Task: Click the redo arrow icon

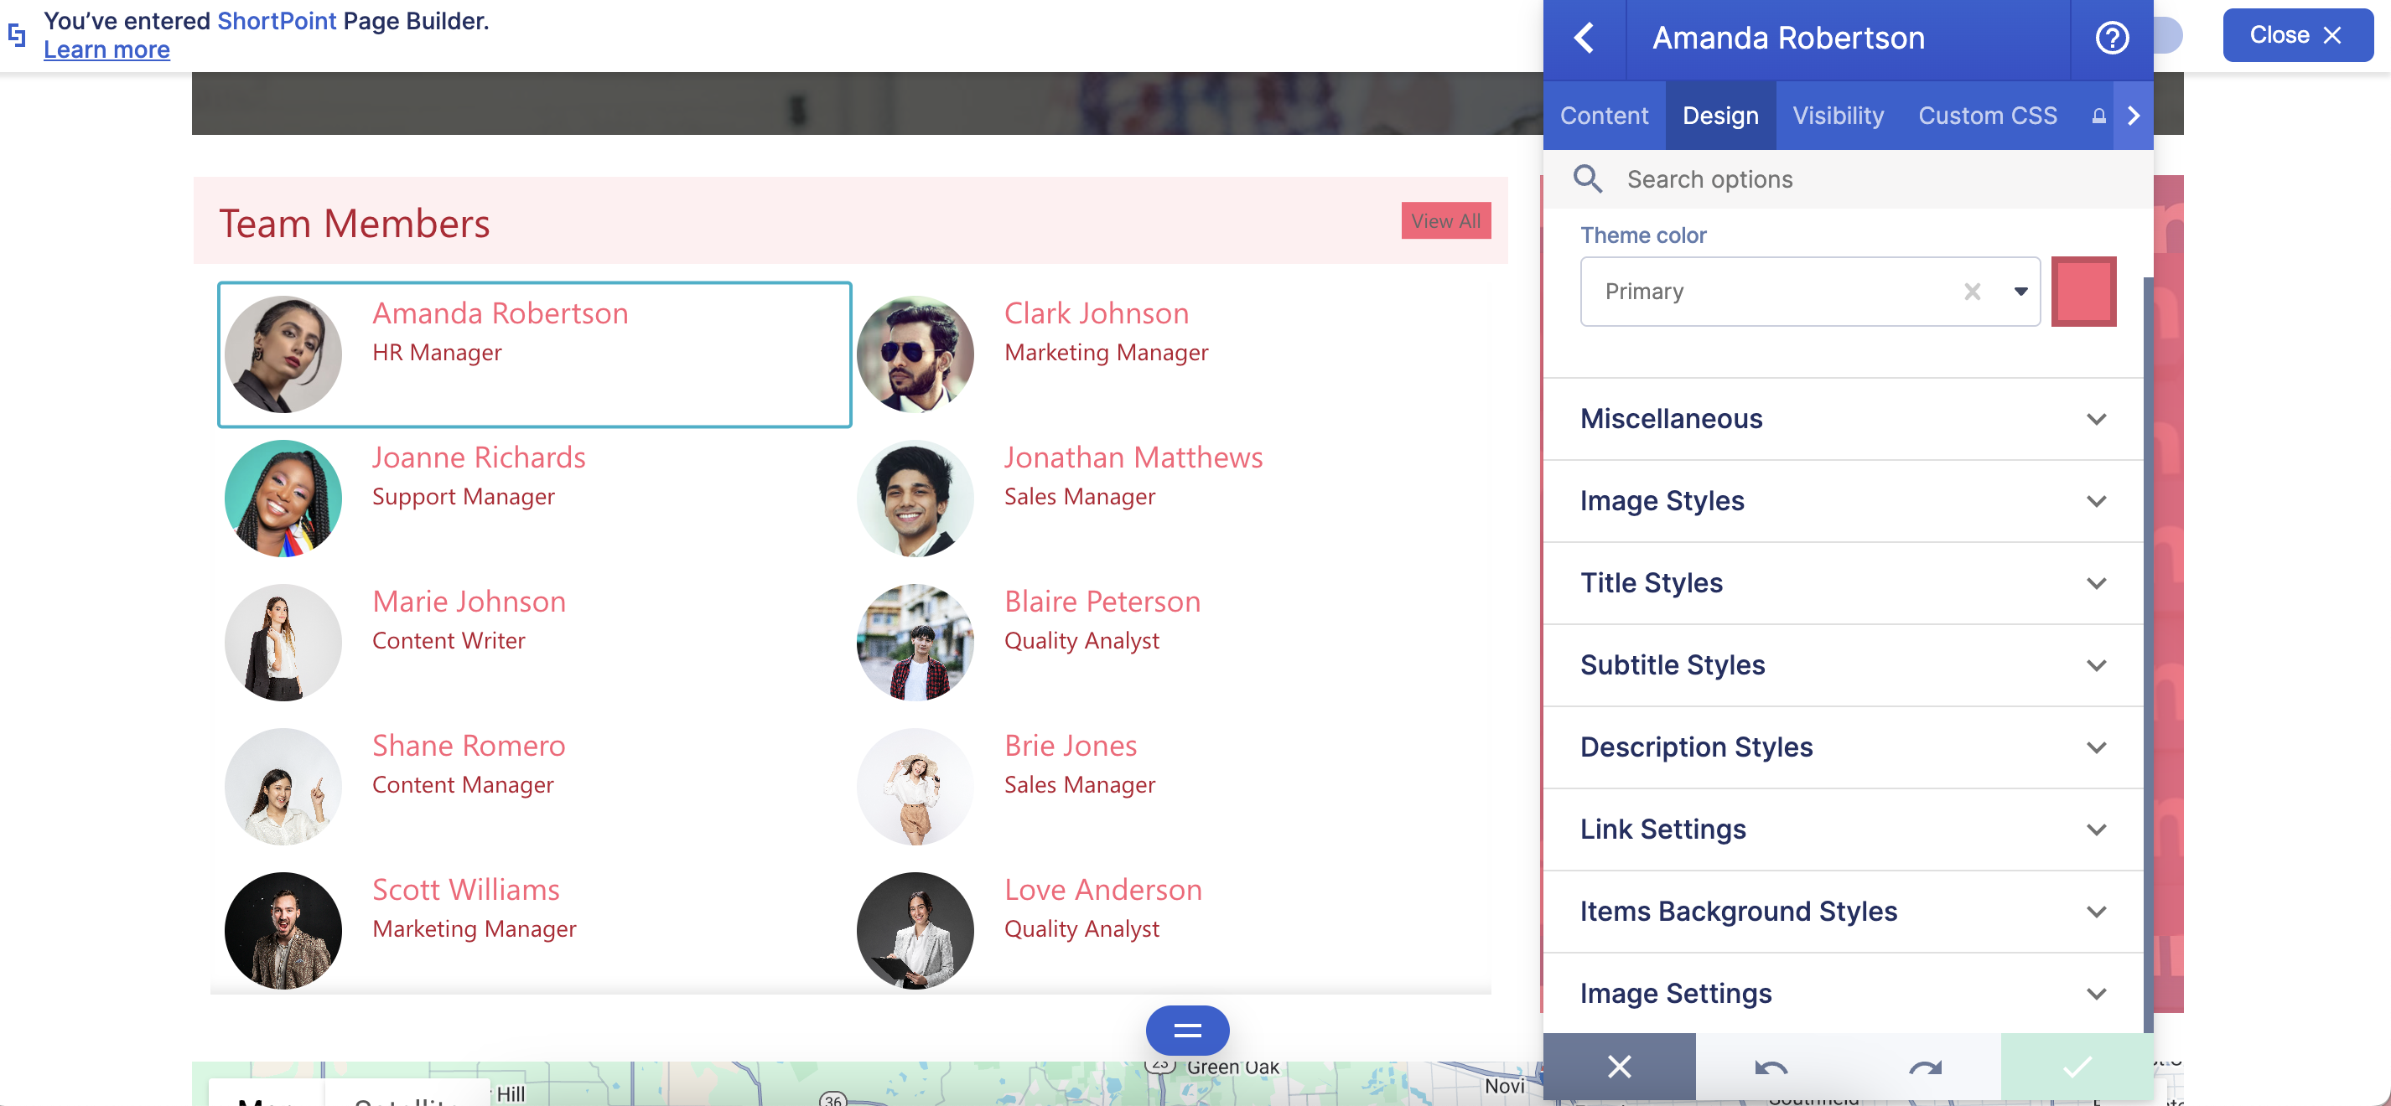Action: click(1925, 1067)
